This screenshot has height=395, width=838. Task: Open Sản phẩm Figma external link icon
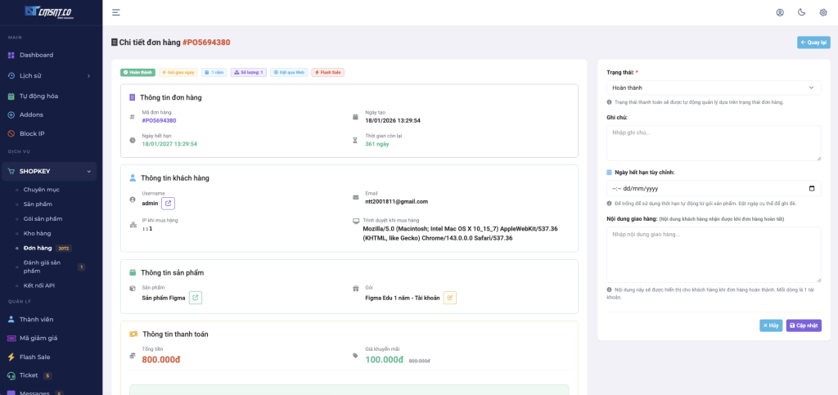tap(196, 298)
